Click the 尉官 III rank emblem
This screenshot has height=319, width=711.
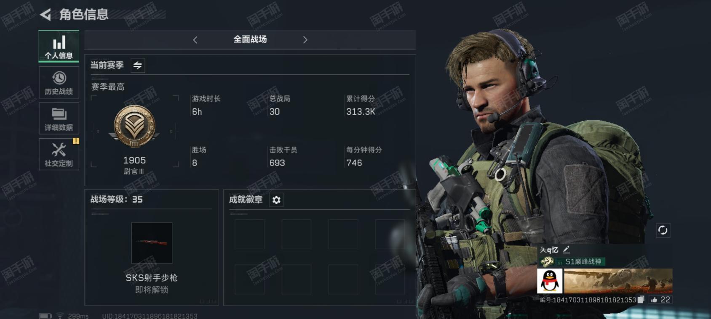[134, 126]
